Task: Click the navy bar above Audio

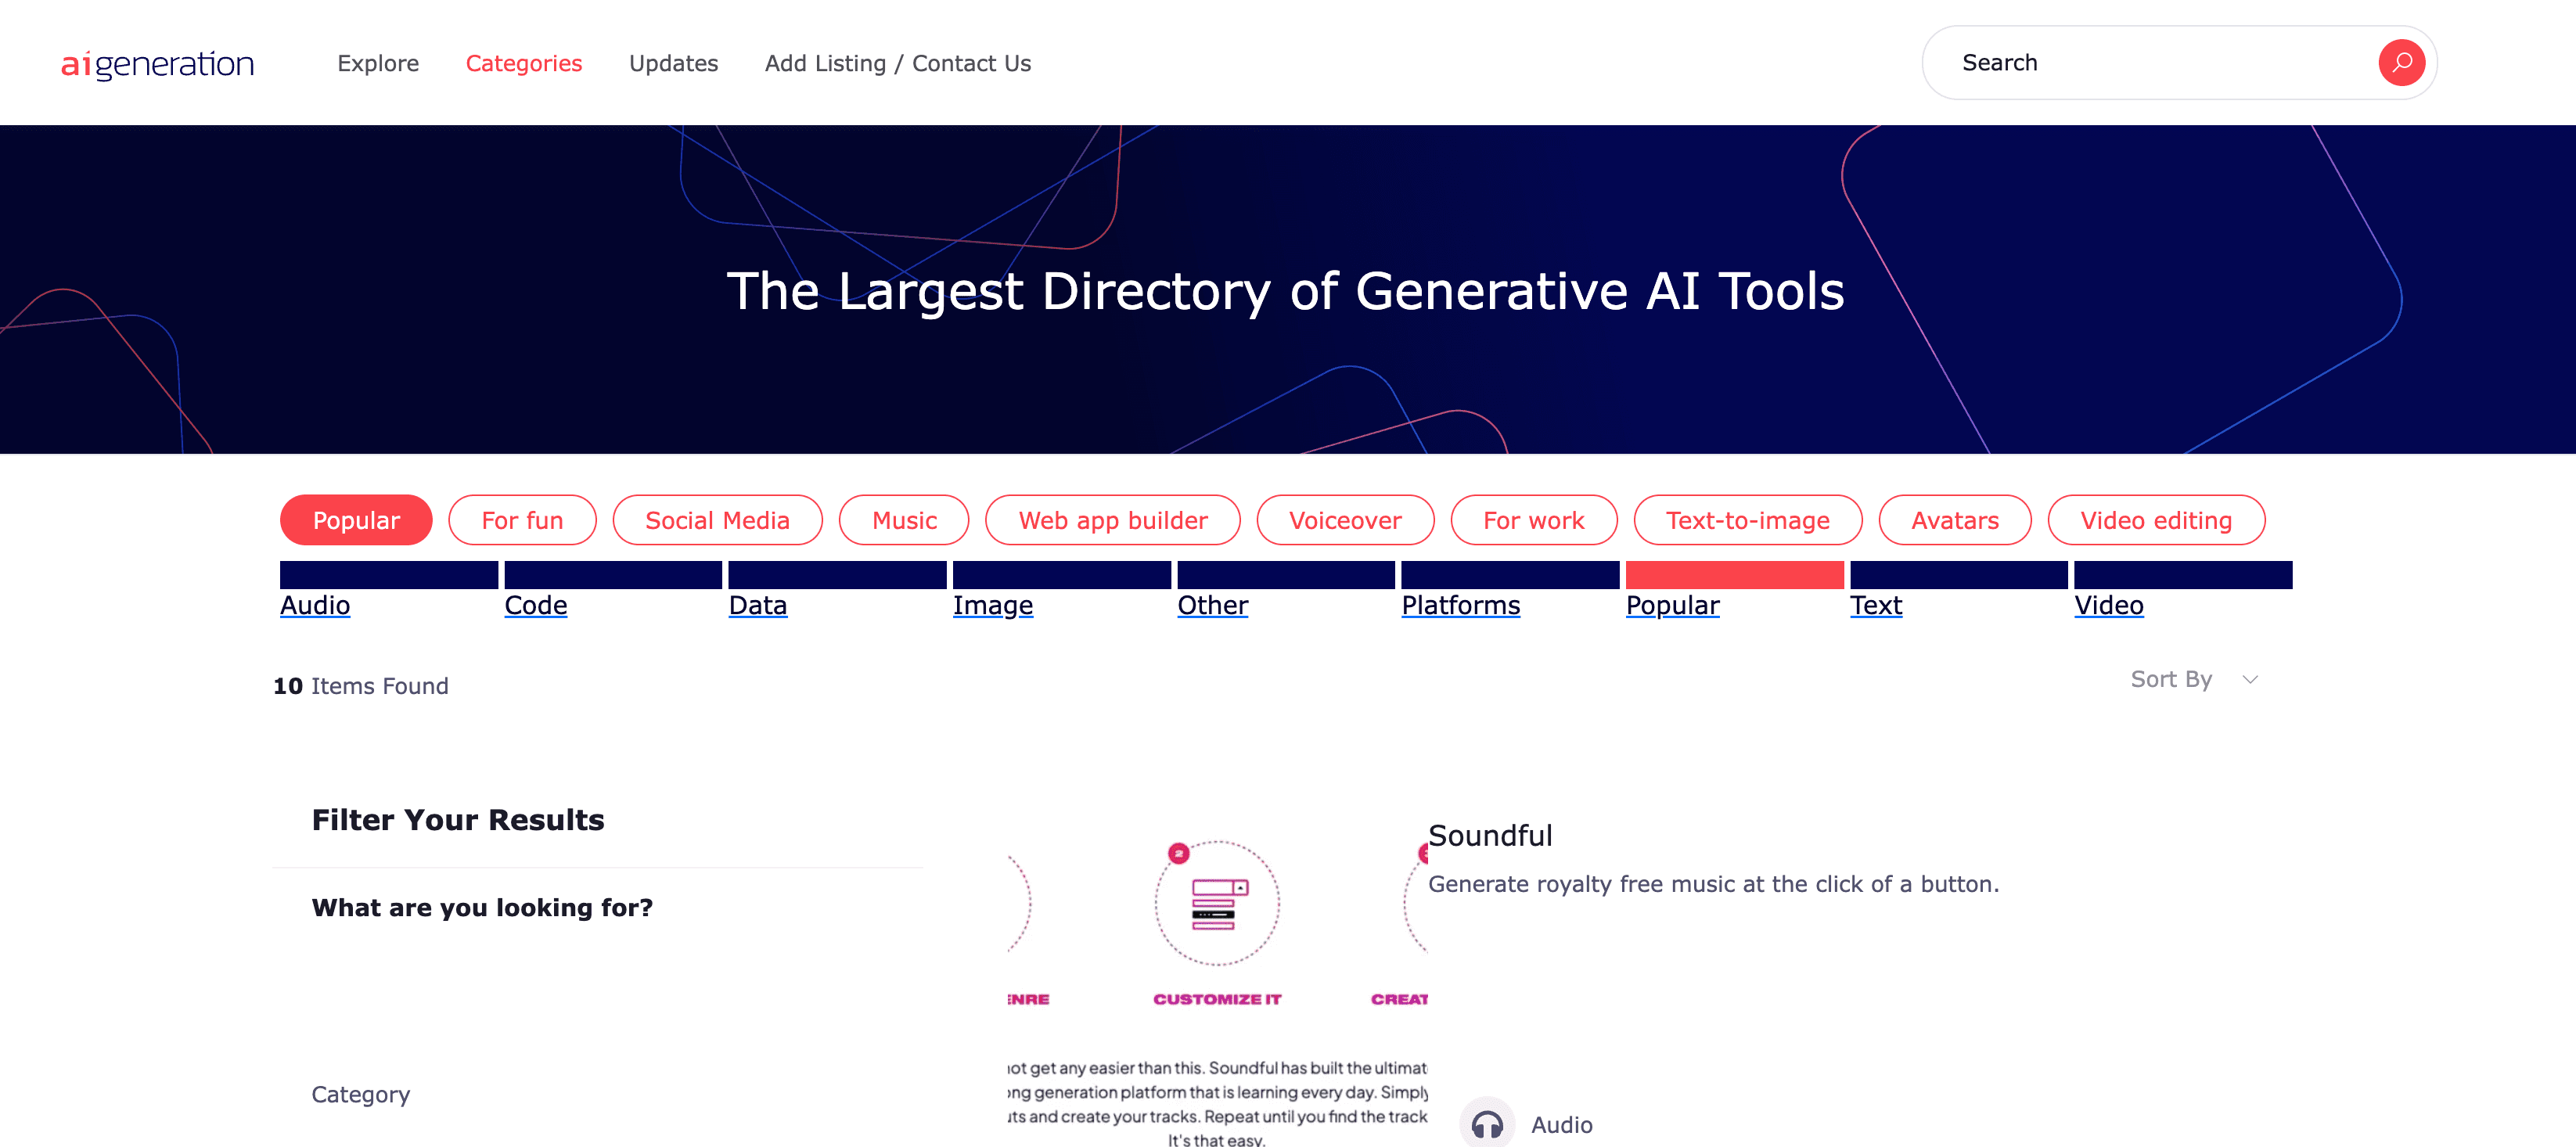Action: click(x=389, y=575)
